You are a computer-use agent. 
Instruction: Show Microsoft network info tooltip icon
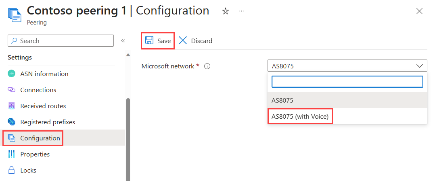(x=207, y=66)
